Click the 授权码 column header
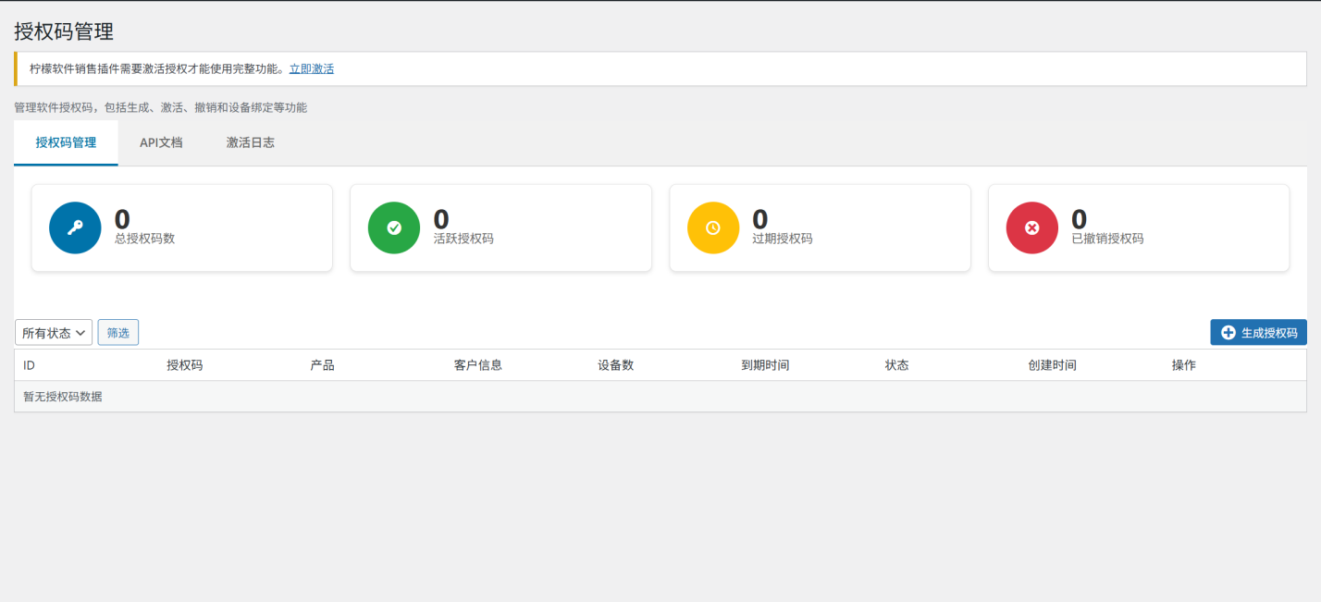 (184, 365)
